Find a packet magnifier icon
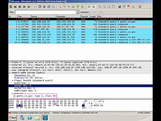Image resolution: width=161 pixels, height=121 pixels. tap(60, 7)
